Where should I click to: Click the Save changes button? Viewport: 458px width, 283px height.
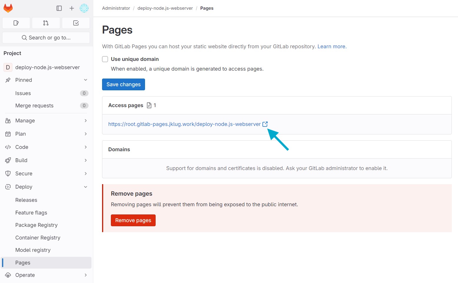pos(124,84)
